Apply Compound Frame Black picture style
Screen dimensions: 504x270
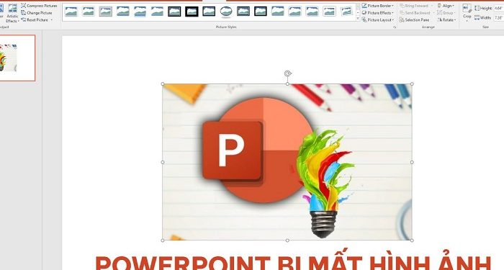(x=243, y=12)
